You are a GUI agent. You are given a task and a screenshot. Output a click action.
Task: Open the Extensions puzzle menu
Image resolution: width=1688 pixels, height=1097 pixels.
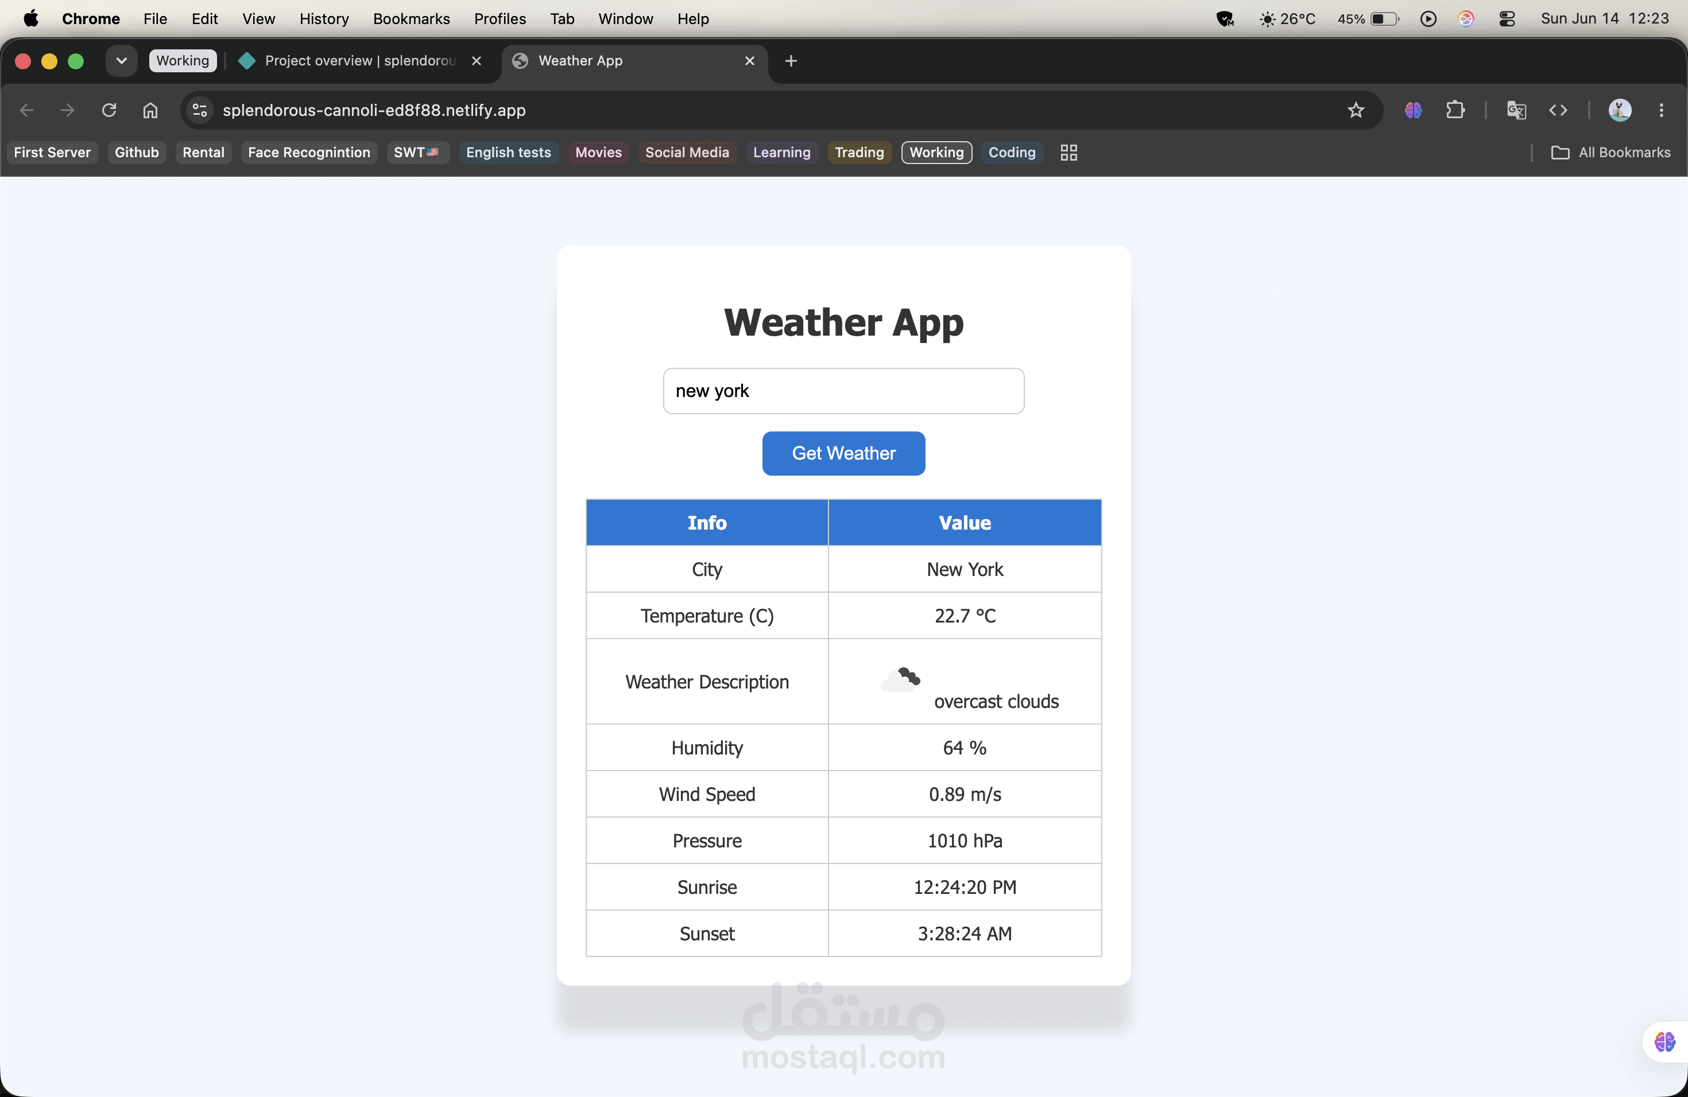coord(1455,110)
